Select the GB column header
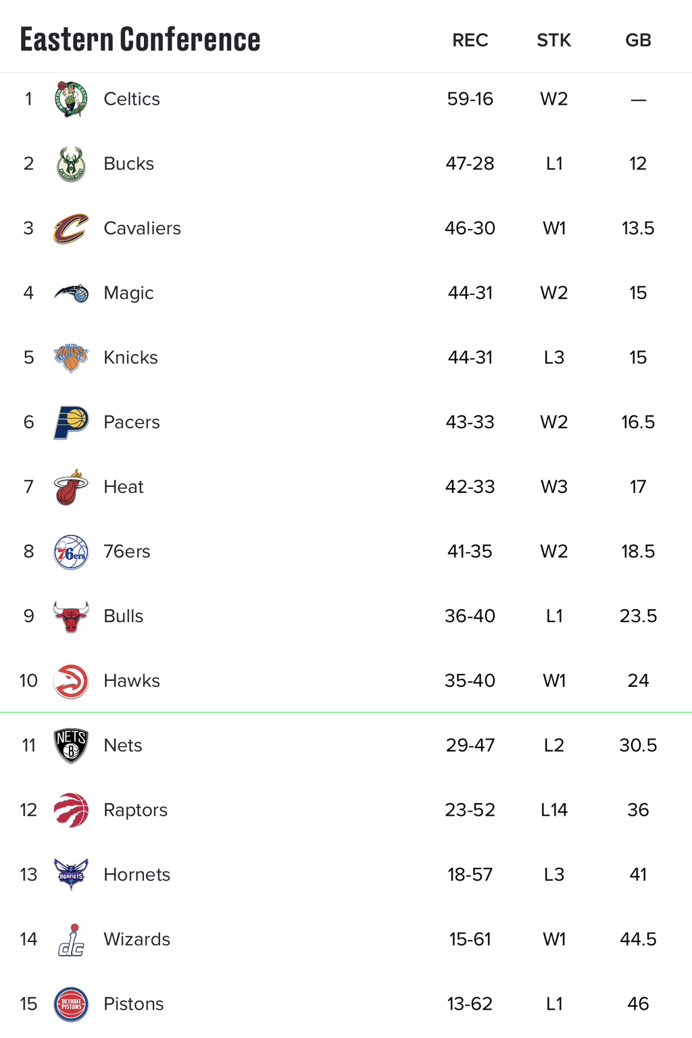The height and width of the screenshot is (1038, 692). (638, 41)
